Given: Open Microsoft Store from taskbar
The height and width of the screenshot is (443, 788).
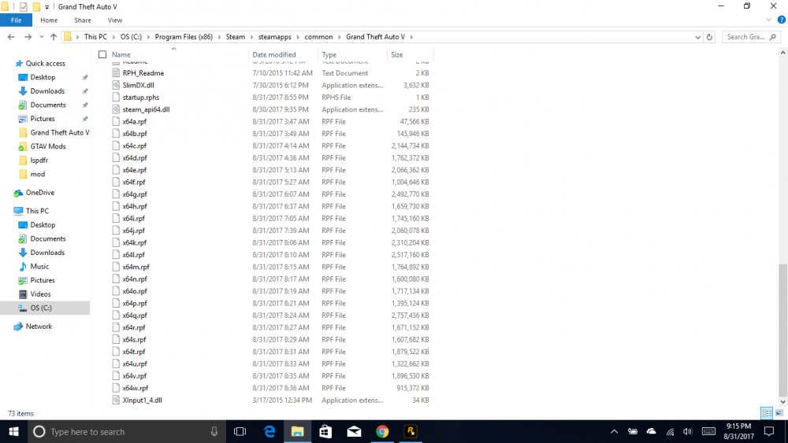Looking at the screenshot, I should click(325, 431).
